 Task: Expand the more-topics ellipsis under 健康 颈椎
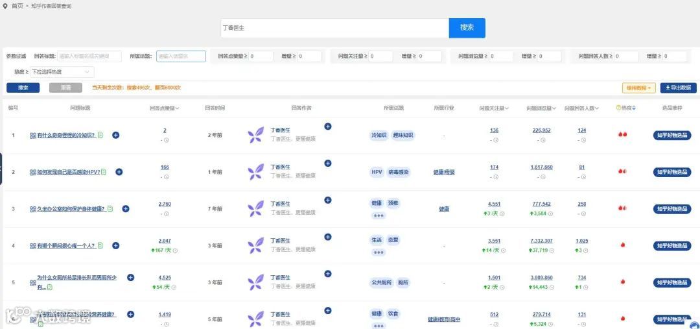click(x=379, y=216)
